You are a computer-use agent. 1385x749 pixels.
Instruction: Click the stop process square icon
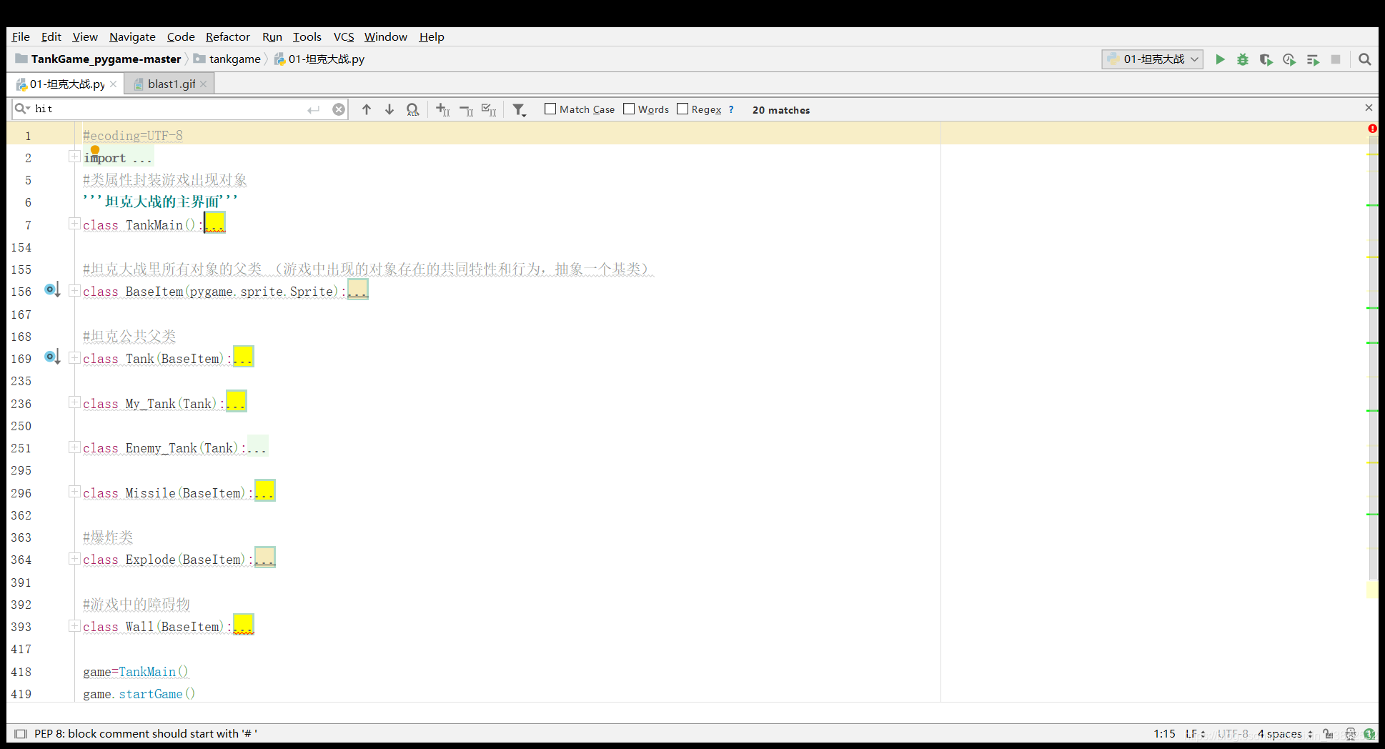(x=1335, y=59)
